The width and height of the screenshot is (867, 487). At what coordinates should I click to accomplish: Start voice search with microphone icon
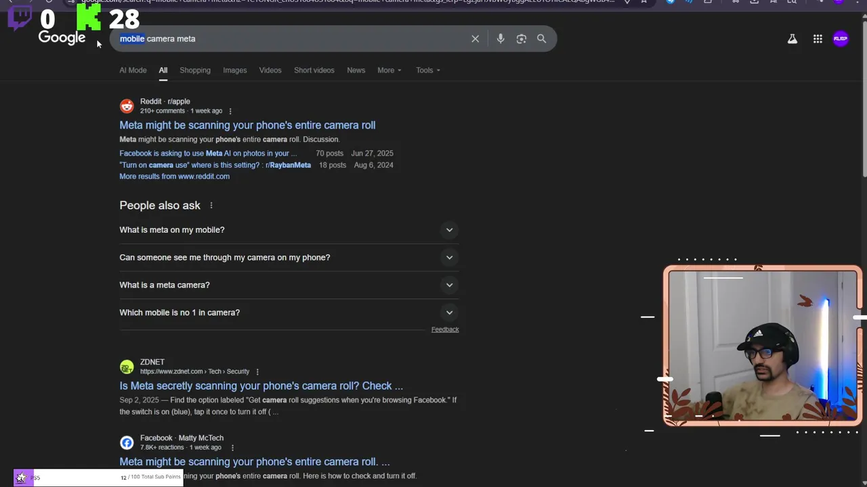pos(501,39)
